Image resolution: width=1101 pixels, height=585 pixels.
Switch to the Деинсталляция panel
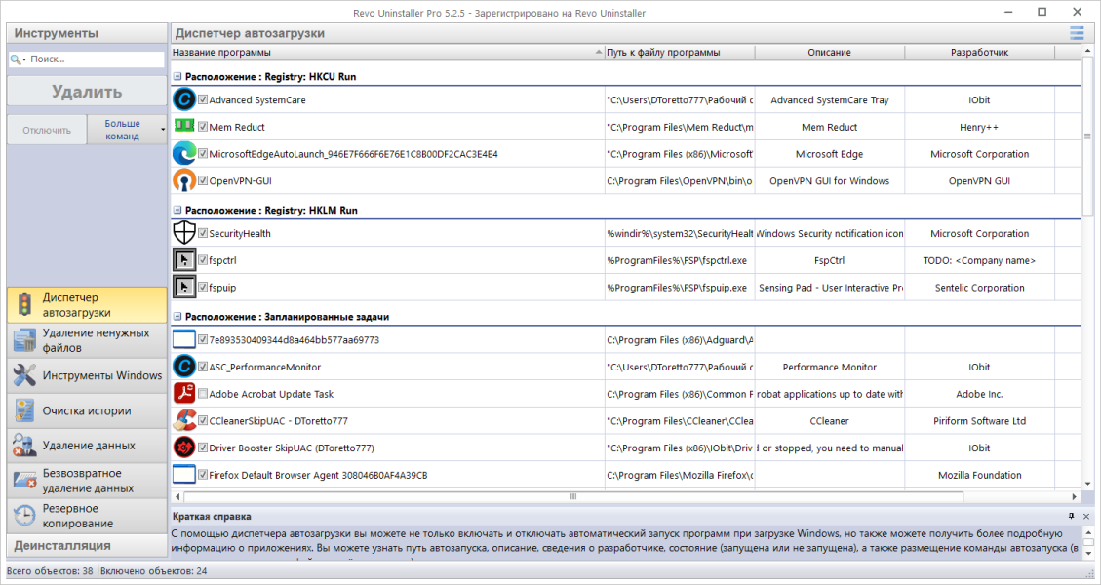pyautogui.click(x=87, y=545)
